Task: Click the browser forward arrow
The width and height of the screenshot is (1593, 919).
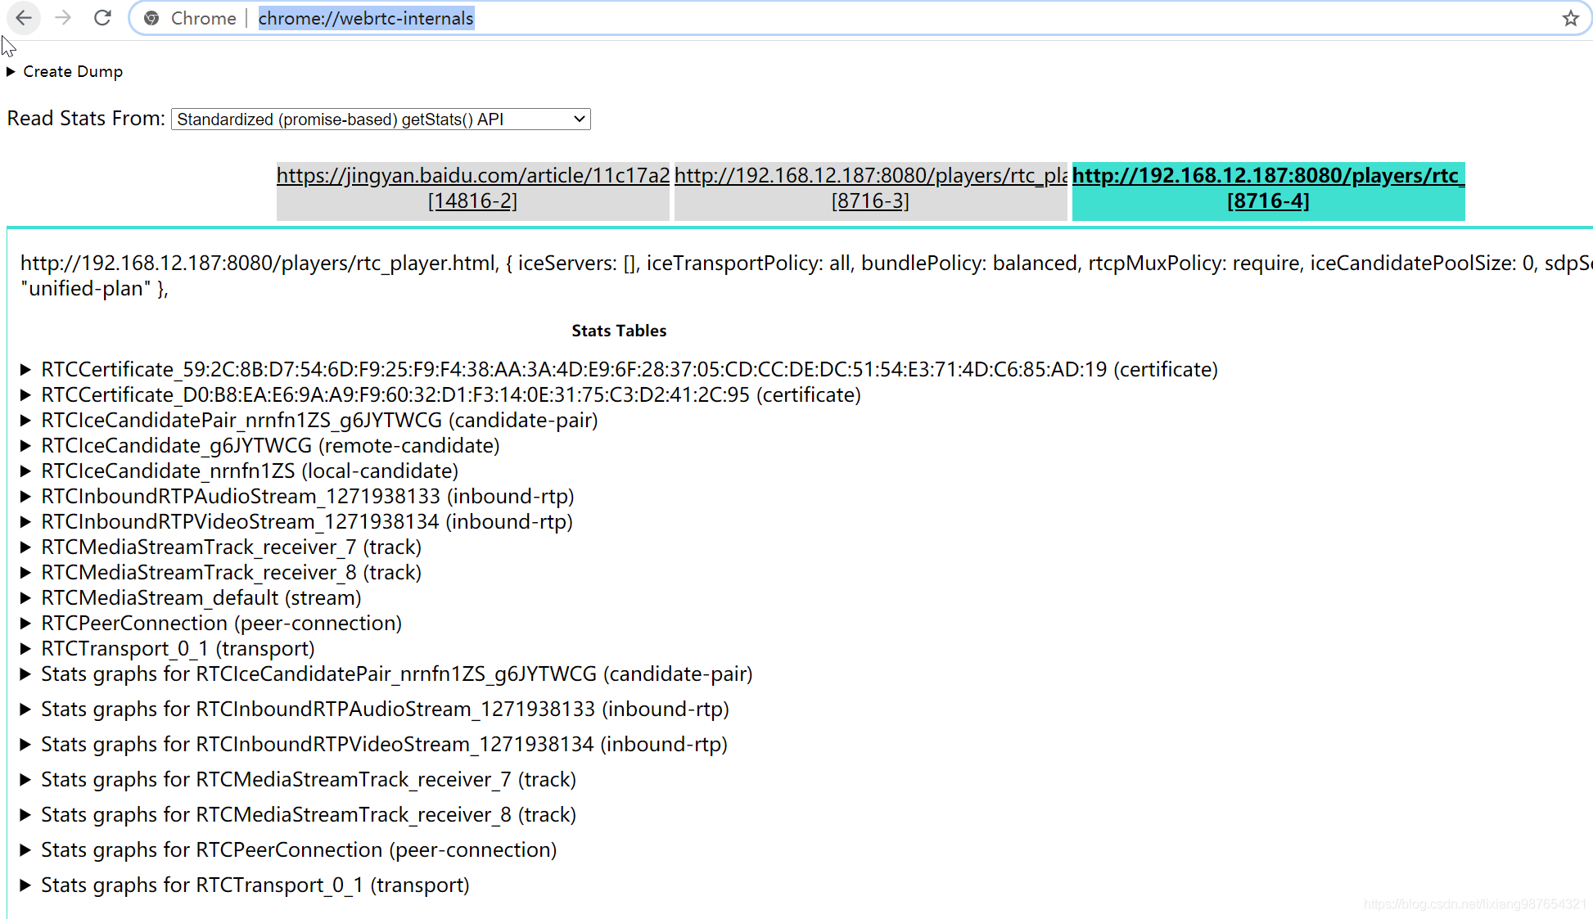Action: coord(63,18)
